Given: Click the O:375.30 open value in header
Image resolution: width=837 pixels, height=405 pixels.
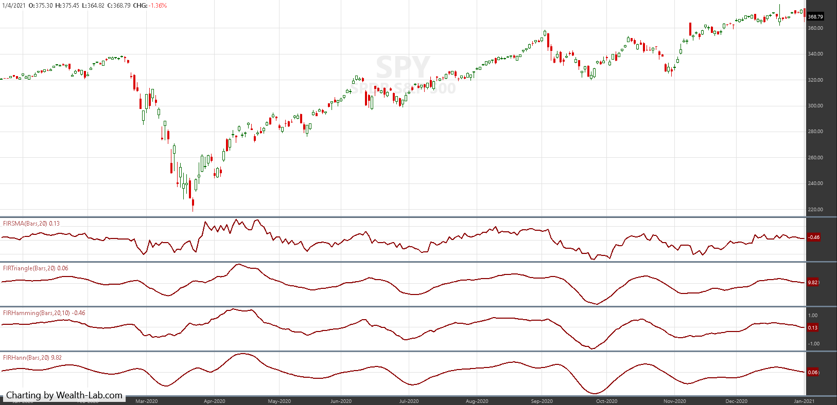Looking at the screenshot, I should (x=41, y=6).
